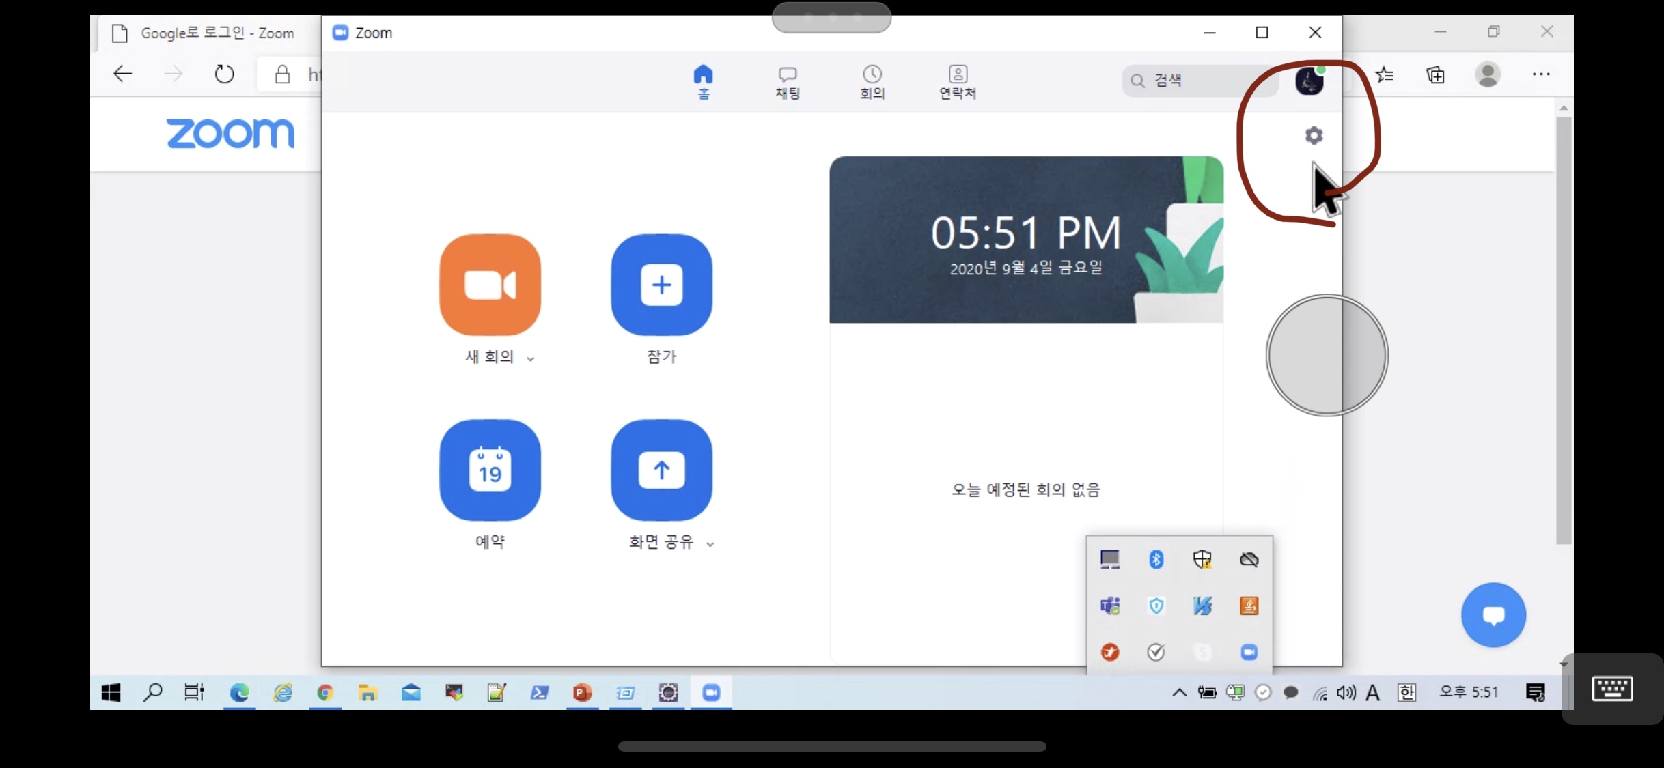This screenshot has height=768, width=1664.
Task: Open the blue chat help bubble
Action: pos(1493,614)
